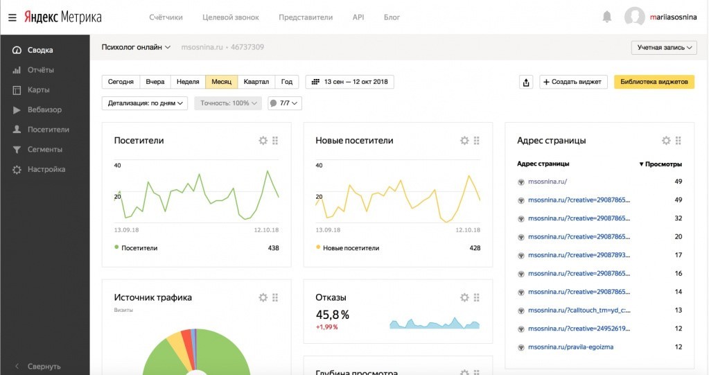Open the Детализация: по дням dropdown
Screen dimensions: 709x375
point(145,103)
